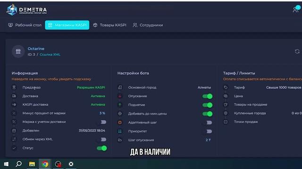Click the Поднятие green arrow icon

click(120, 105)
